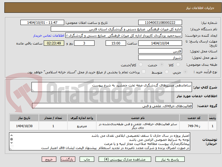Click the ایجاد کننده درخواست field

(x=123, y=35)
